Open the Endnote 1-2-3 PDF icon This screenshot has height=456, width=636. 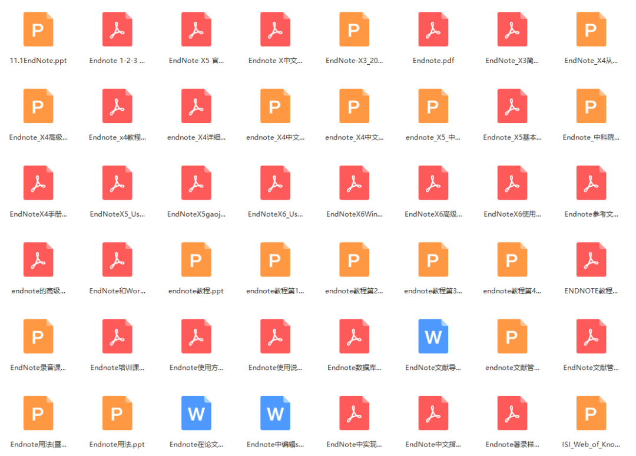tap(117, 29)
